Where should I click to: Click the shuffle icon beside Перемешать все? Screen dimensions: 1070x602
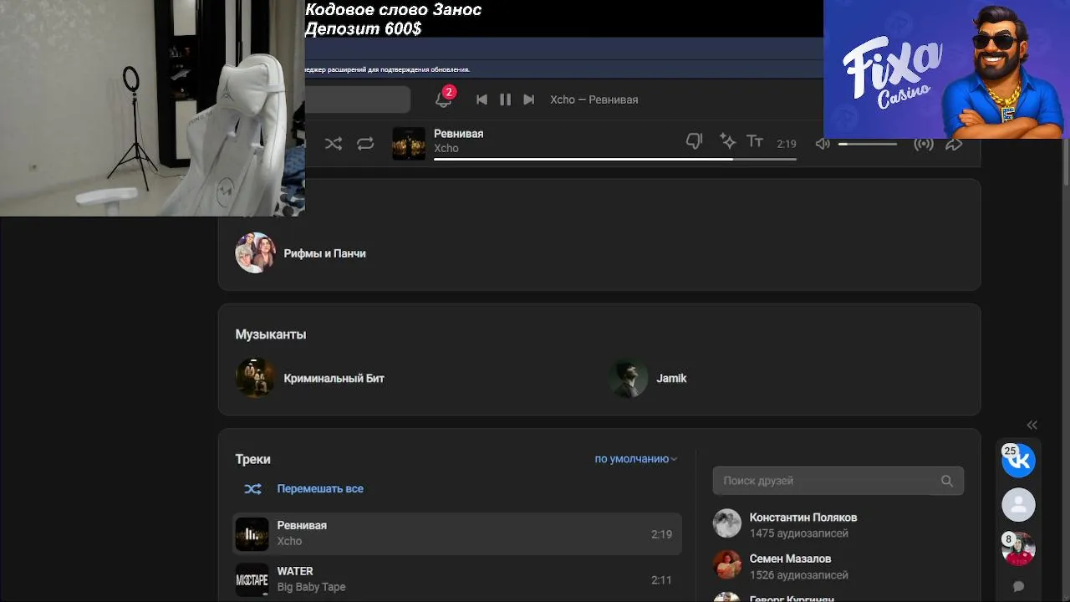252,488
